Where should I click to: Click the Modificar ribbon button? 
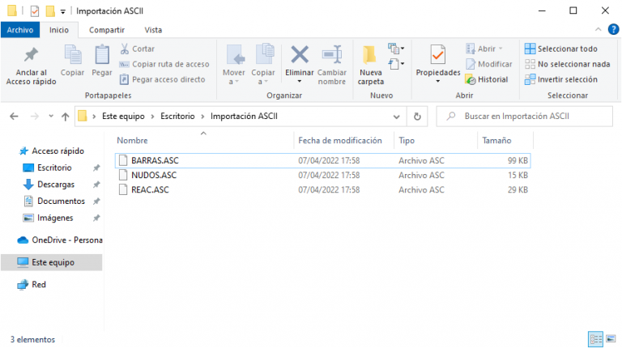pos(488,64)
